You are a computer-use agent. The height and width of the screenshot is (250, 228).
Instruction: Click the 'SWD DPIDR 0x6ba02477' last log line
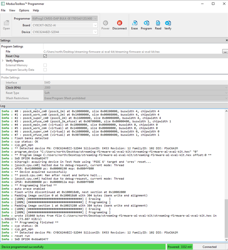pyautogui.click(x=31, y=239)
